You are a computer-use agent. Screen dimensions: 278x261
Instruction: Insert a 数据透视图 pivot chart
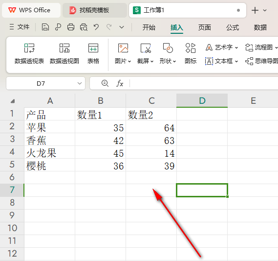coord(64,53)
